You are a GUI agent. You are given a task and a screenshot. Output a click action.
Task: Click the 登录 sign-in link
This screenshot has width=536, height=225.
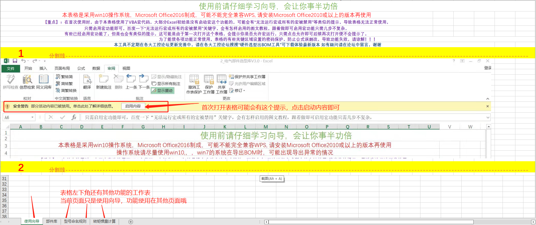click(487, 68)
